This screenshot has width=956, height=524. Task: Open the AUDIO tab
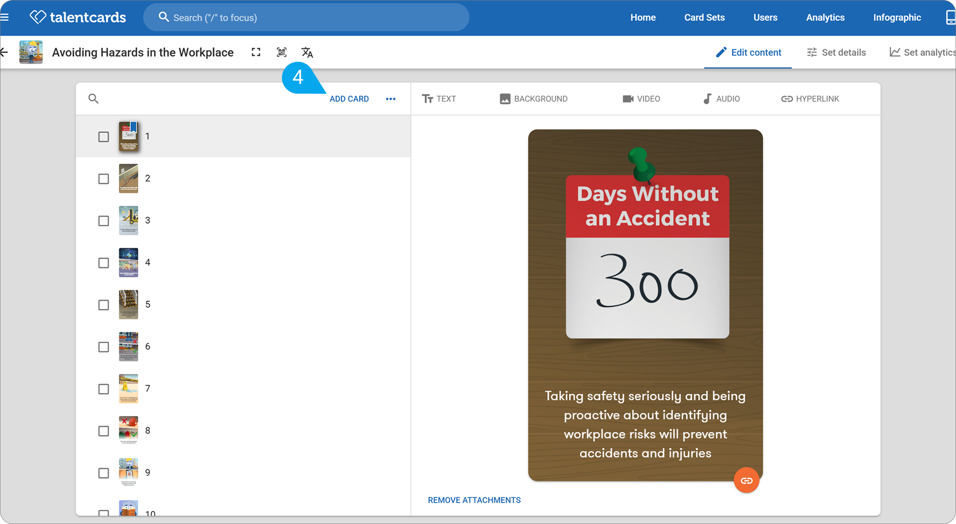pyautogui.click(x=721, y=99)
